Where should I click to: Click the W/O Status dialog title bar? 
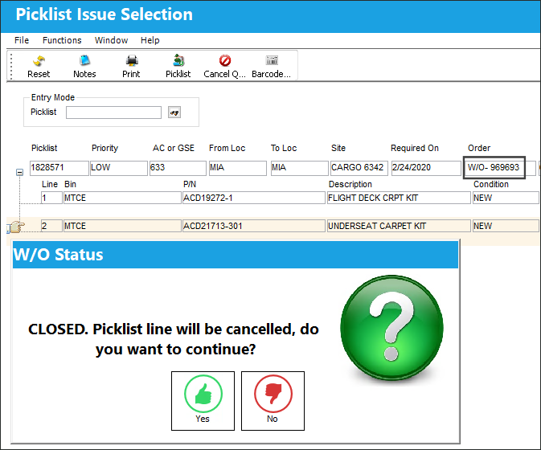236,255
